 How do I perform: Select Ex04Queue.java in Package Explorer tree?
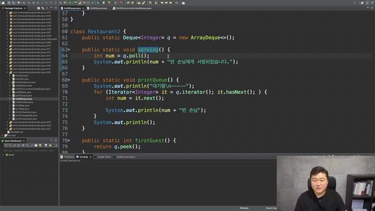[x=23, y=86]
